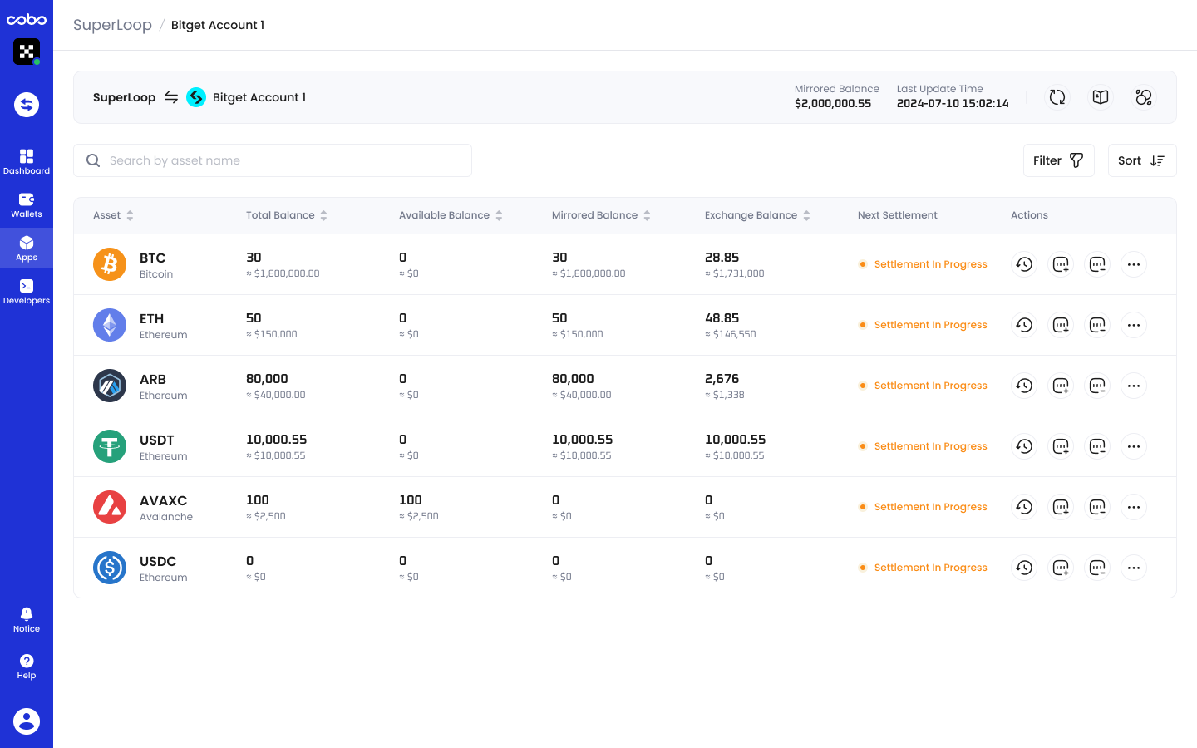Expand the more options menu for USDT
The image size is (1197, 748).
pos(1134,446)
